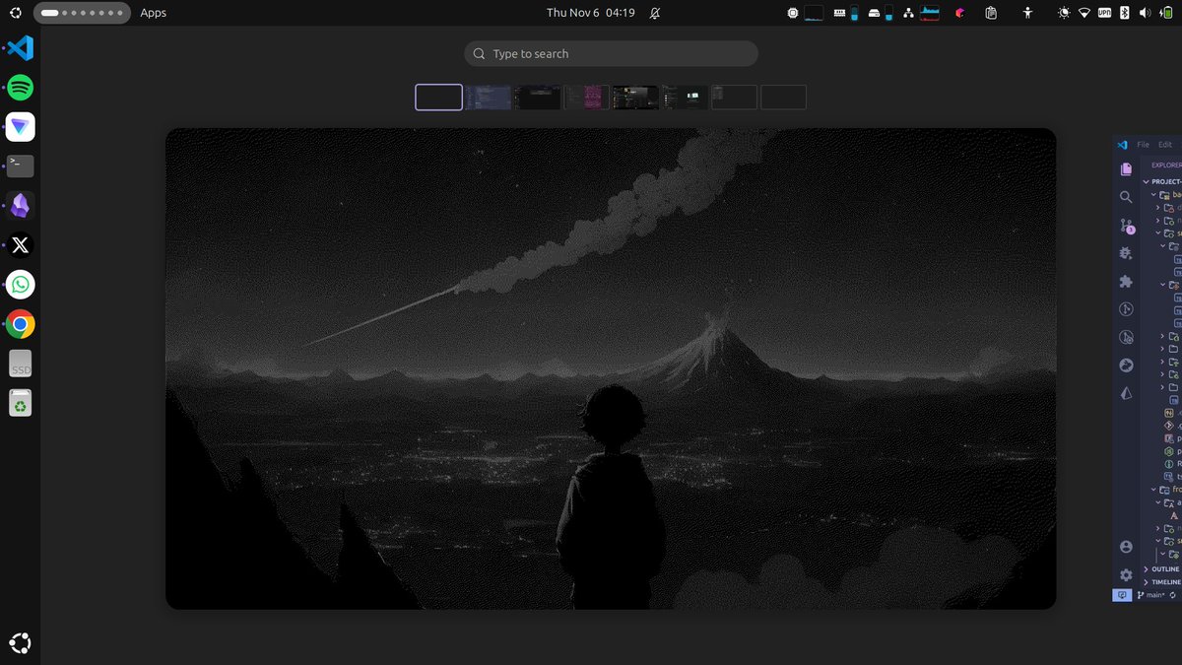Click the workspace indicator pill in top bar

(82, 13)
